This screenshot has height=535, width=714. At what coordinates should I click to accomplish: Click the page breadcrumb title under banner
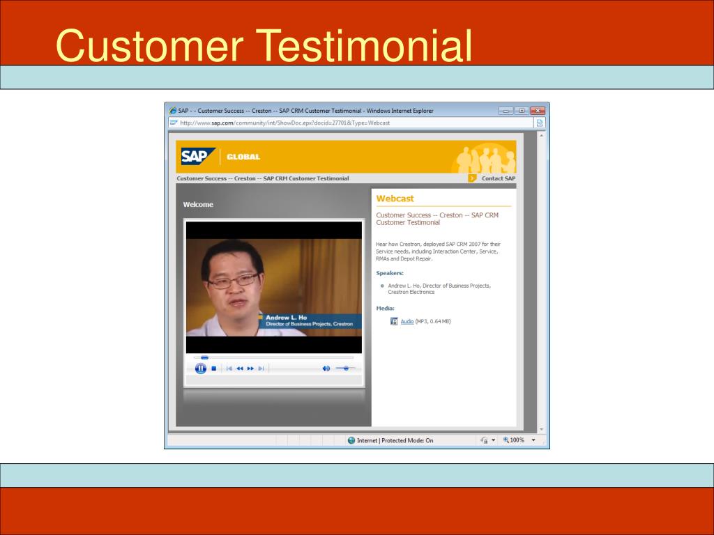pos(263,178)
